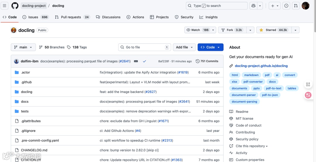Click the Go to file search box

pyautogui.click(x=145, y=47)
